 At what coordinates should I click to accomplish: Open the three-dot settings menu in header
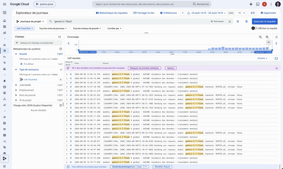(271, 4)
